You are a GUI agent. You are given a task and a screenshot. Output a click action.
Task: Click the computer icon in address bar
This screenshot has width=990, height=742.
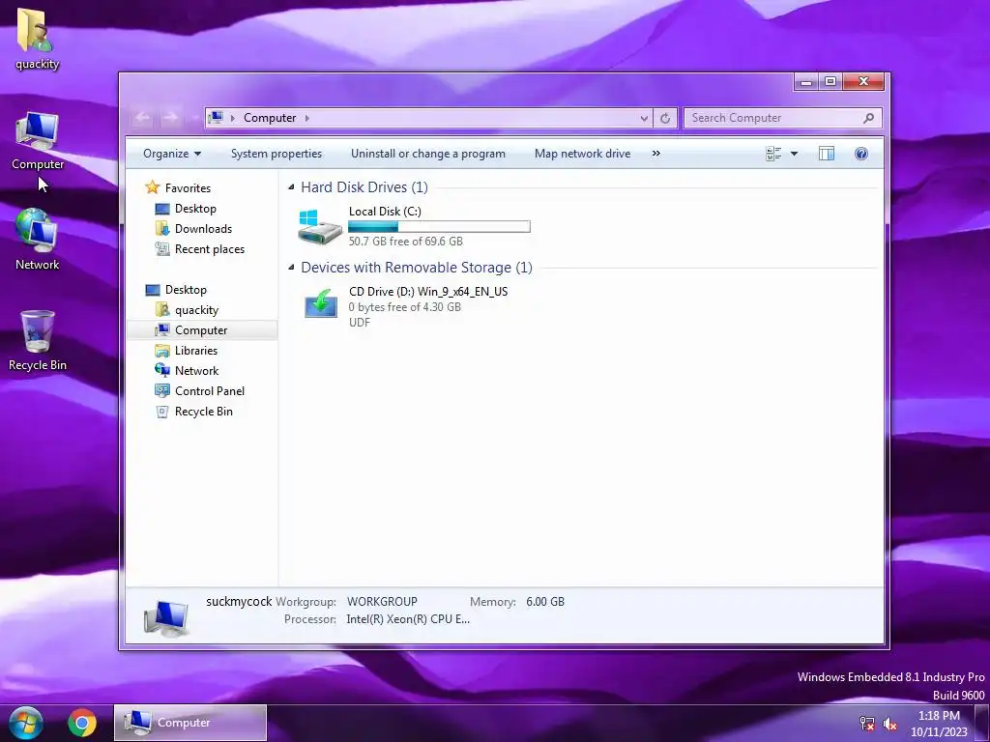pyautogui.click(x=216, y=118)
